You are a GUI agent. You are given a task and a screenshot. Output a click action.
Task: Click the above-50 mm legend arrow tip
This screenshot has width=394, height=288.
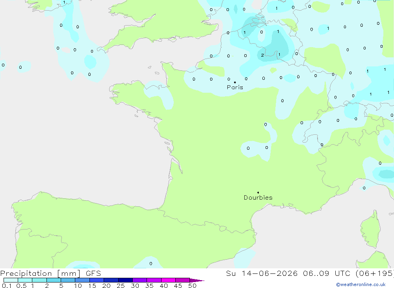[x=197, y=280]
